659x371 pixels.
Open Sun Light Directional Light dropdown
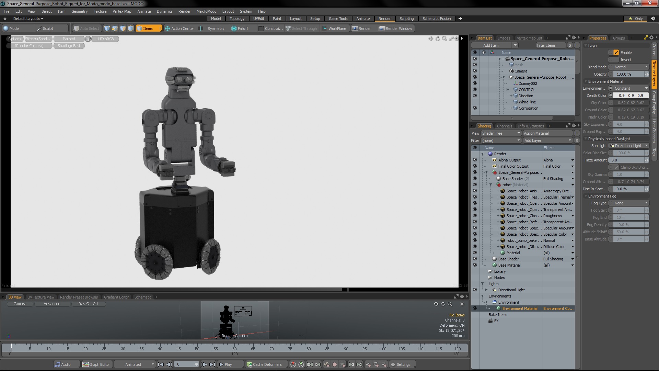pyautogui.click(x=629, y=146)
